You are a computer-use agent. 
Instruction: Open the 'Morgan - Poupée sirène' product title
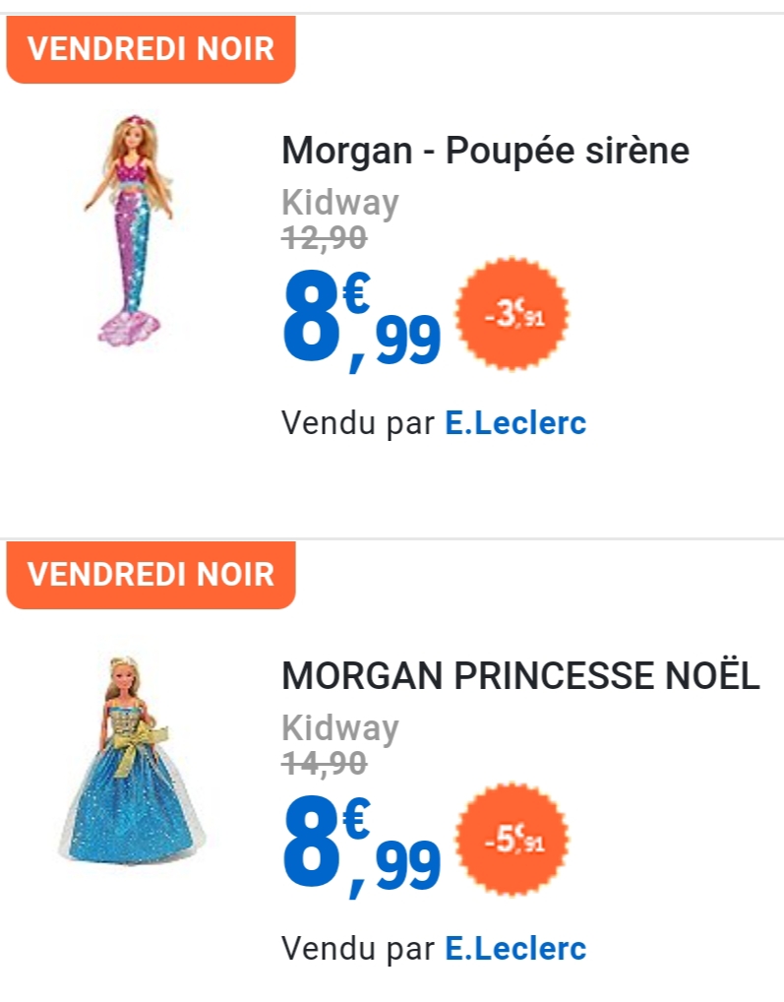point(485,152)
